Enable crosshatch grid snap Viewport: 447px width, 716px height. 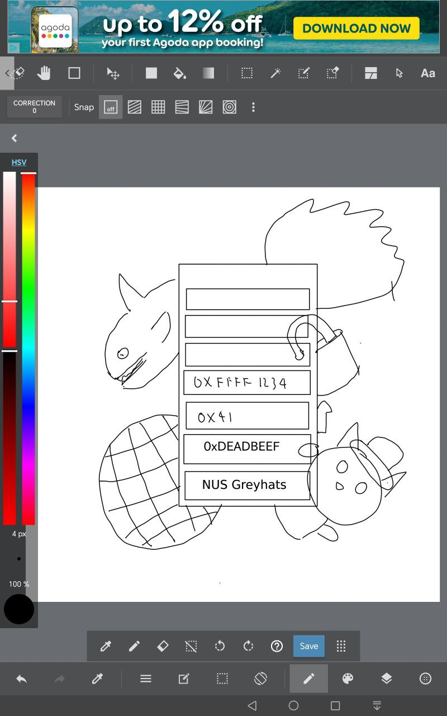coord(158,107)
